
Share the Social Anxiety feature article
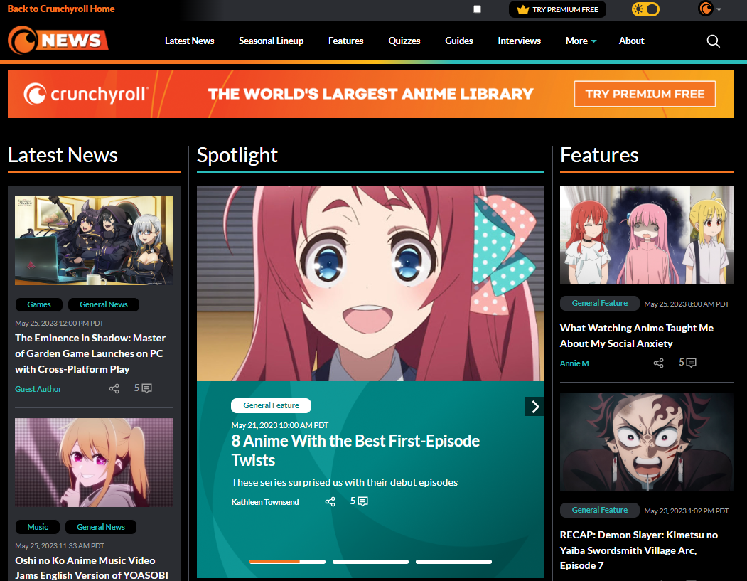[x=658, y=363]
